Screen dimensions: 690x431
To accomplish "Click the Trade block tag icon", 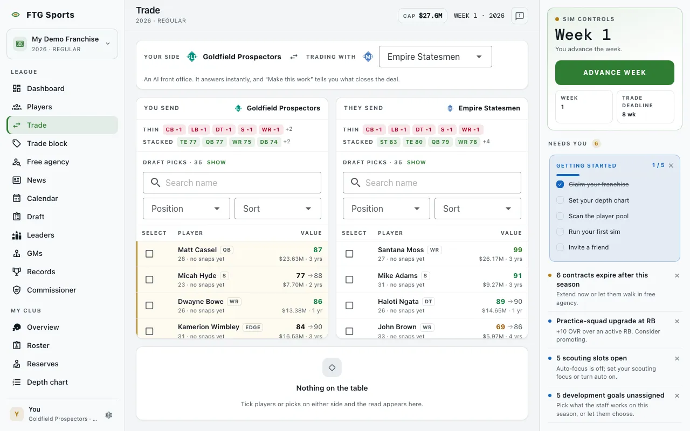I will coord(17,143).
